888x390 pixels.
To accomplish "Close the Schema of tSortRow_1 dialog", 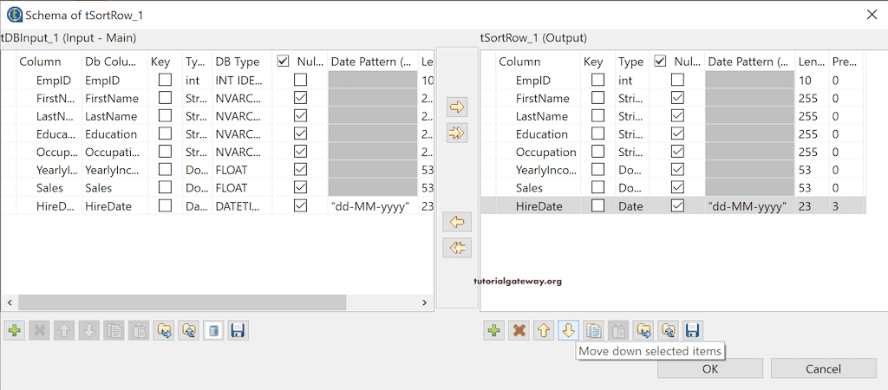I will pyautogui.click(x=872, y=15).
